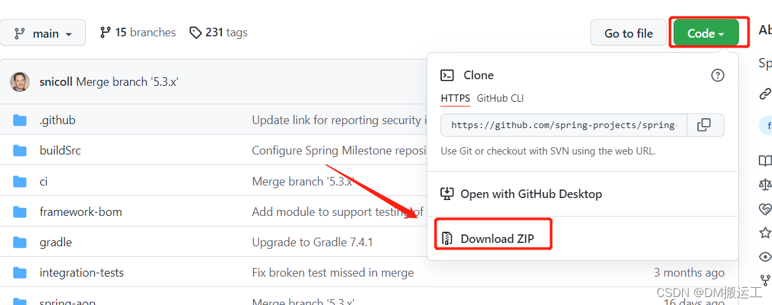Click the Download ZIP file icon
Image resolution: width=772 pixels, height=305 pixels.
[447, 238]
